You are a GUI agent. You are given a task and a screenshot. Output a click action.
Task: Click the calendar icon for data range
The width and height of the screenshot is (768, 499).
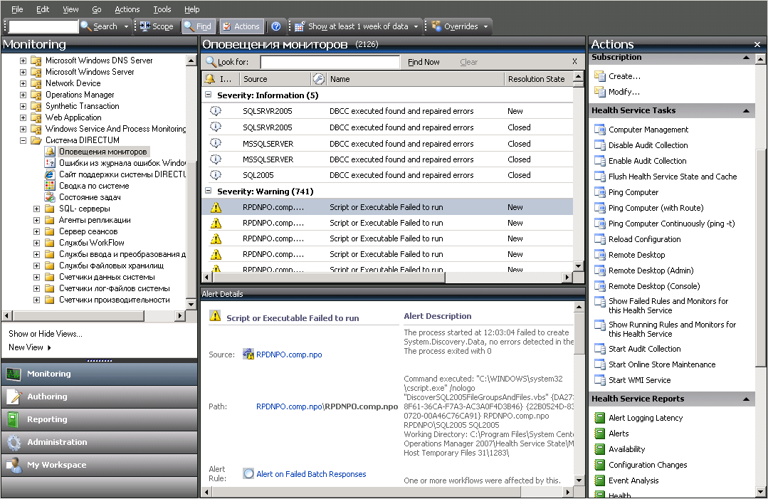point(300,26)
